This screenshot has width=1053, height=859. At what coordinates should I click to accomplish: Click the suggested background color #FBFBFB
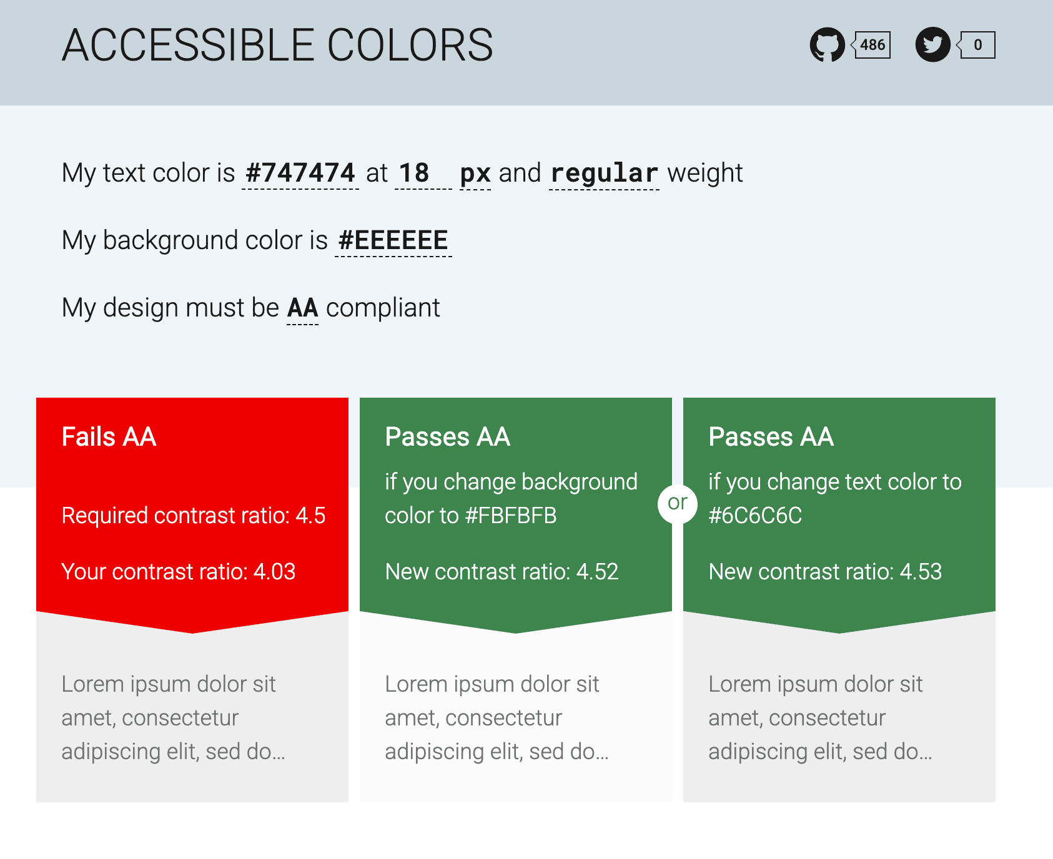pyautogui.click(x=510, y=516)
